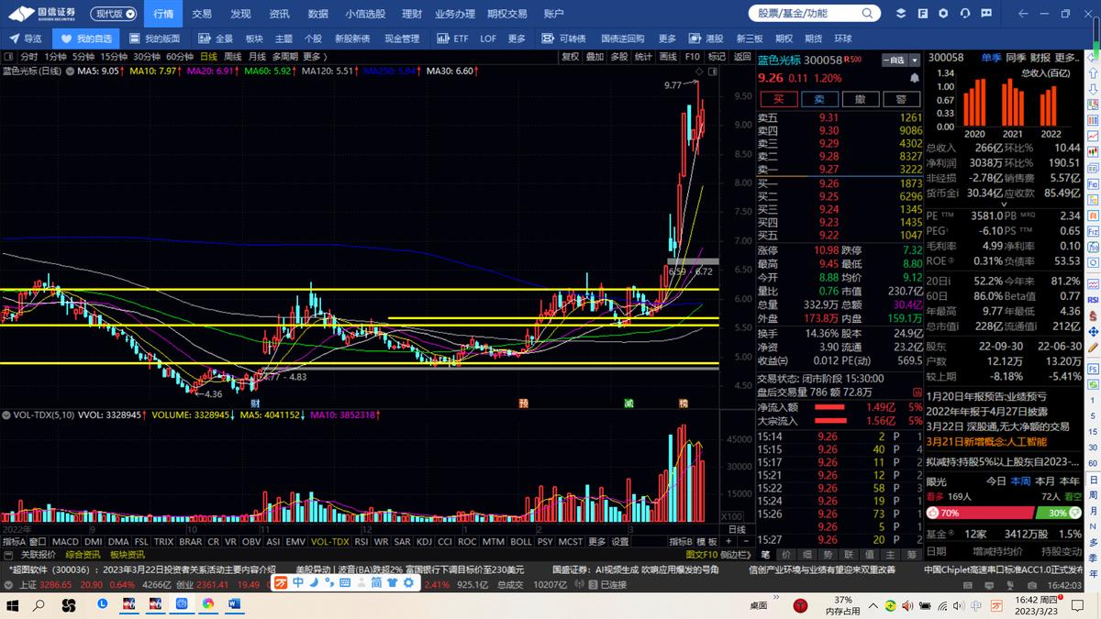The height and width of the screenshot is (619, 1101).
Task: Toggle the MACD indicator
Action: (64, 542)
